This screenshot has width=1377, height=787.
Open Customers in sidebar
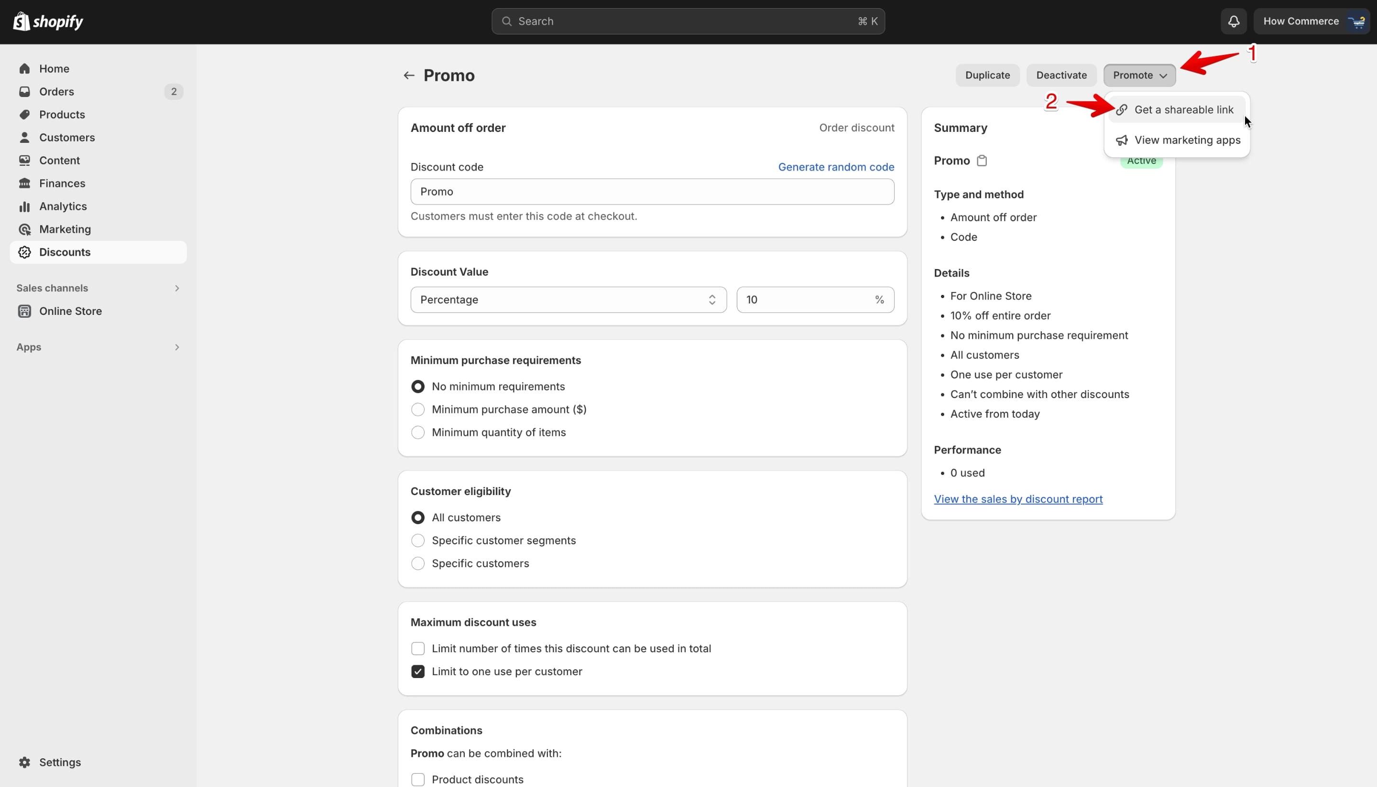(x=98, y=138)
